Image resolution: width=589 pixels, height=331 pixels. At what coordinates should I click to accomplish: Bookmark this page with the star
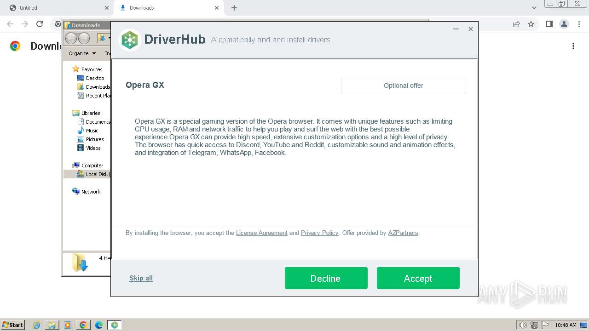coord(531,24)
